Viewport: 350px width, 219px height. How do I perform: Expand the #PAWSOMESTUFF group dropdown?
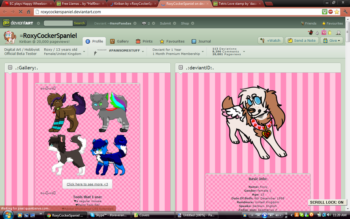click(143, 51)
